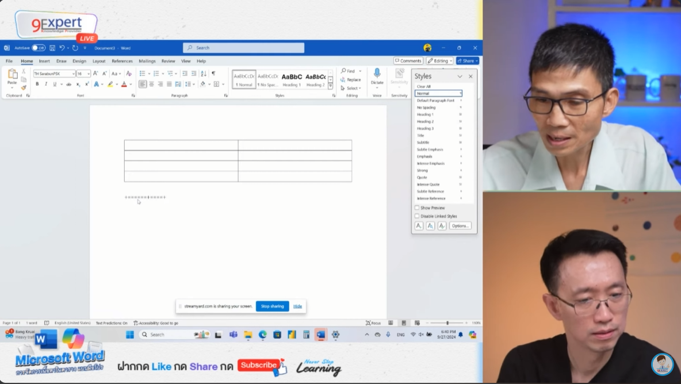
Task: Open the font name dropdown
Action: (x=73, y=74)
